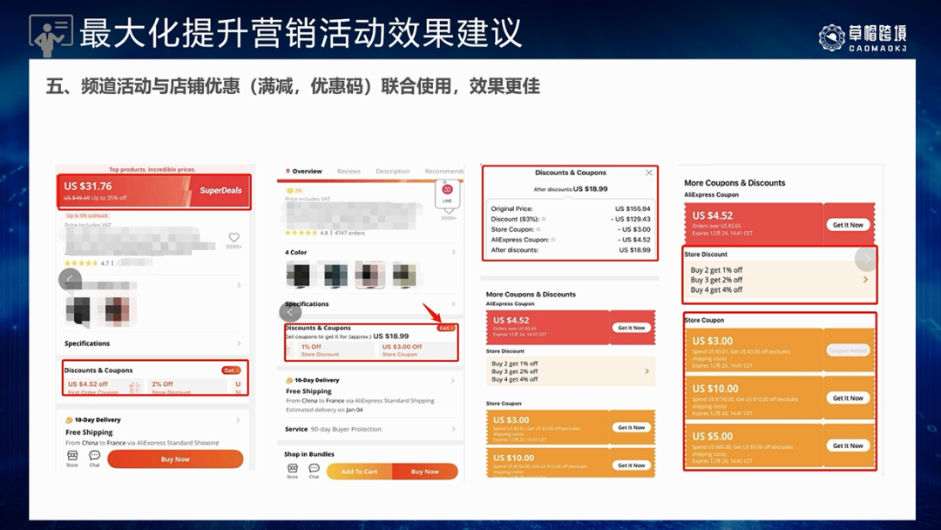Click 'After discounts: US $18.99' popup header
The image size is (941, 530).
point(570,188)
